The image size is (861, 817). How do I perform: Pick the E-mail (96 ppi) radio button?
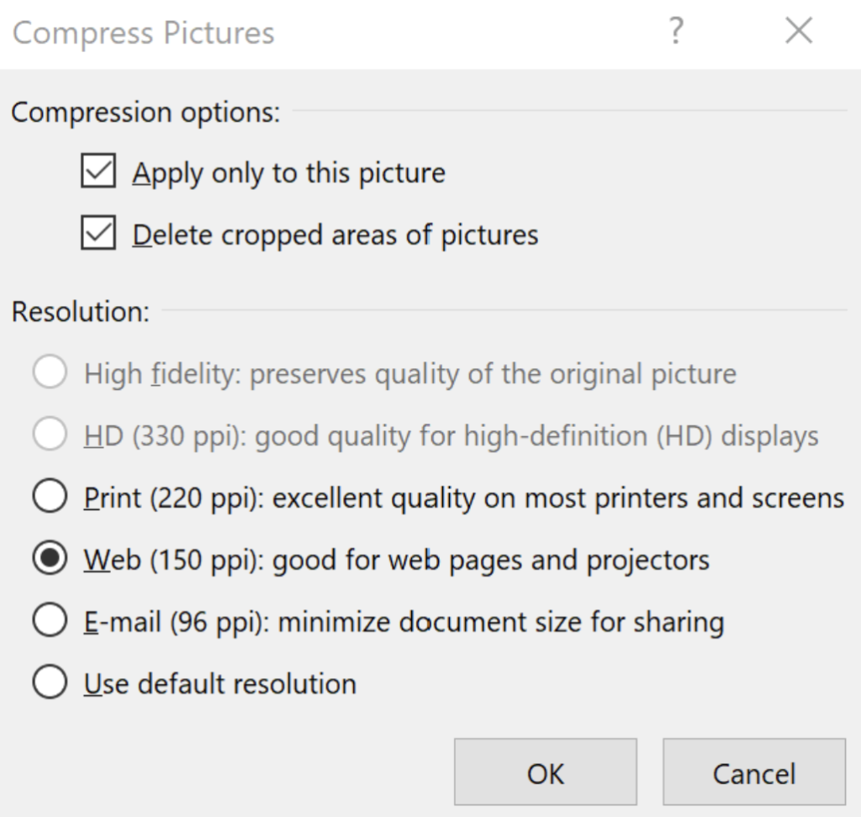[x=50, y=620]
